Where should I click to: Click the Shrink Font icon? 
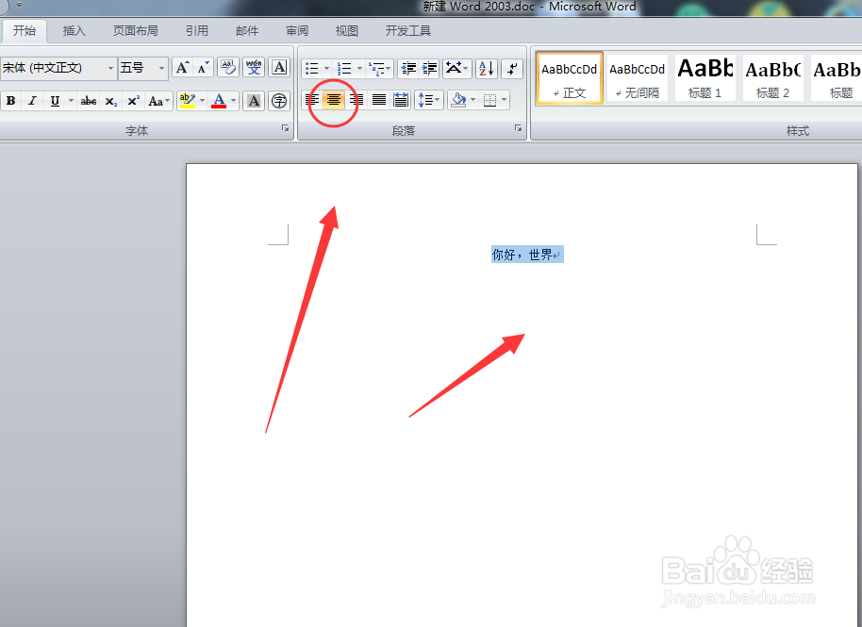(203, 68)
